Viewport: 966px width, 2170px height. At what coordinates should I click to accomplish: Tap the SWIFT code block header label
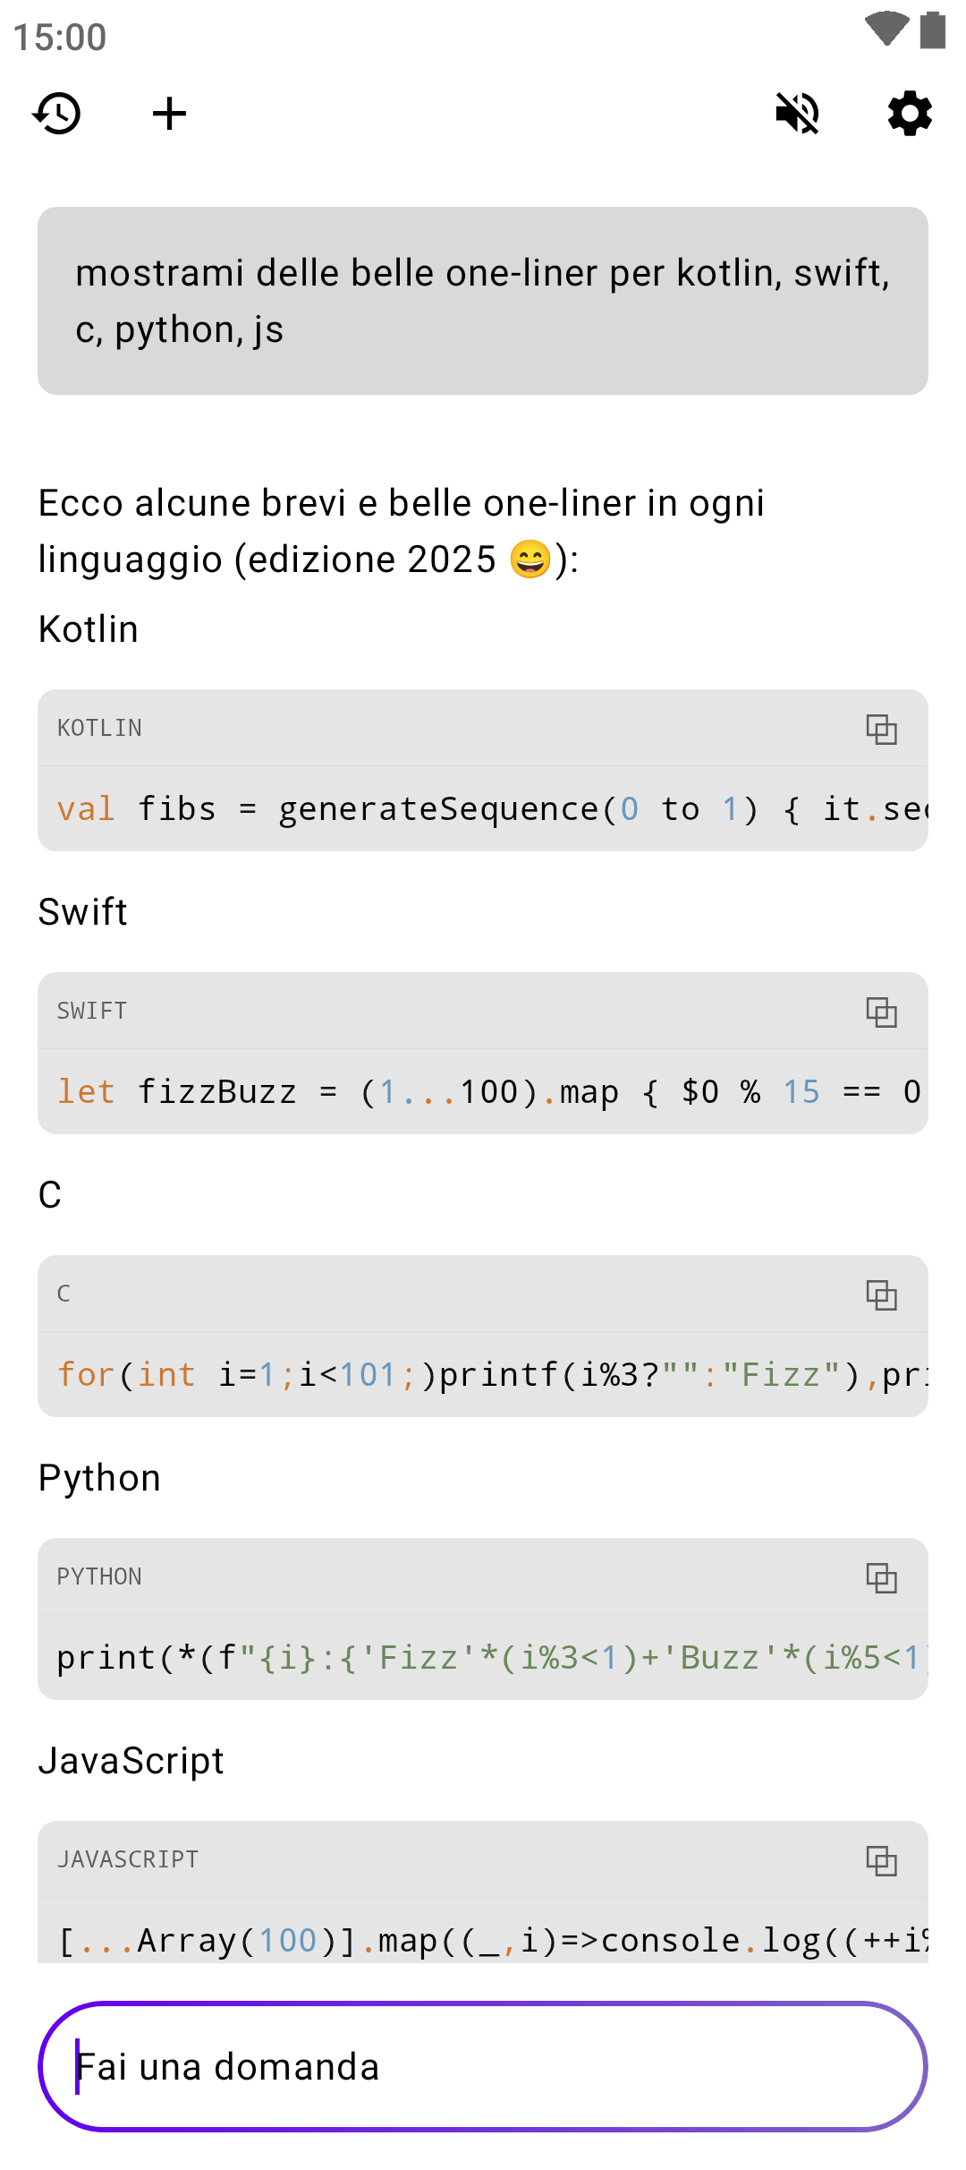92,1012
